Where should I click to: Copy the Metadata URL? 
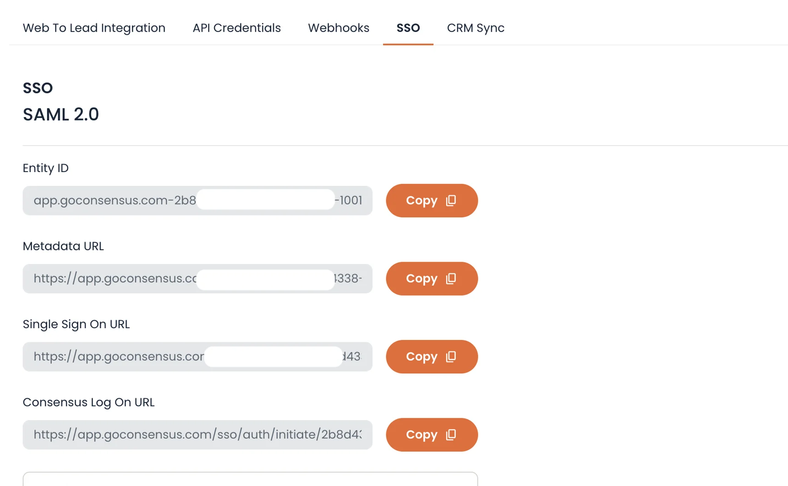tap(432, 279)
